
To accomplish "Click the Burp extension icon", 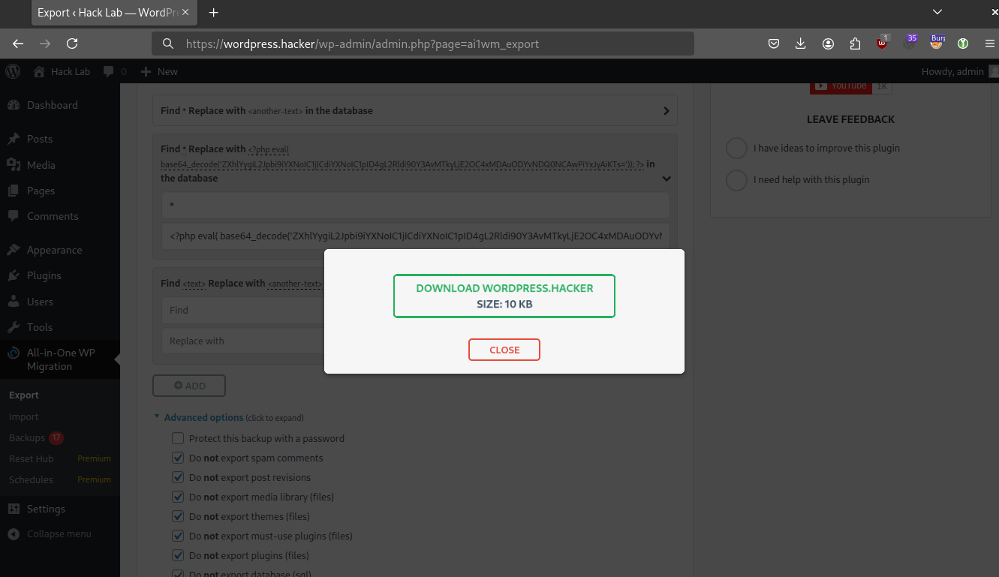I will (936, 43).
